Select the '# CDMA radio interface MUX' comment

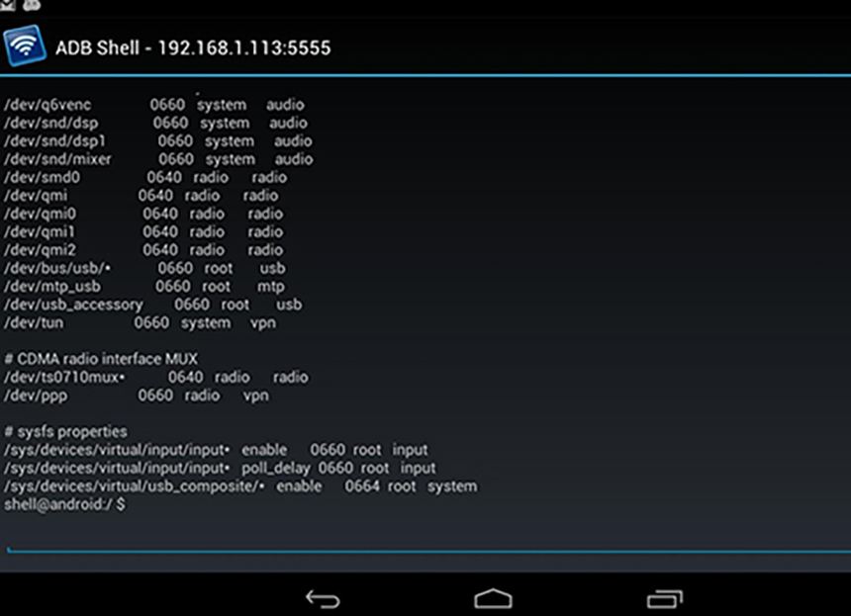[100, 359]
